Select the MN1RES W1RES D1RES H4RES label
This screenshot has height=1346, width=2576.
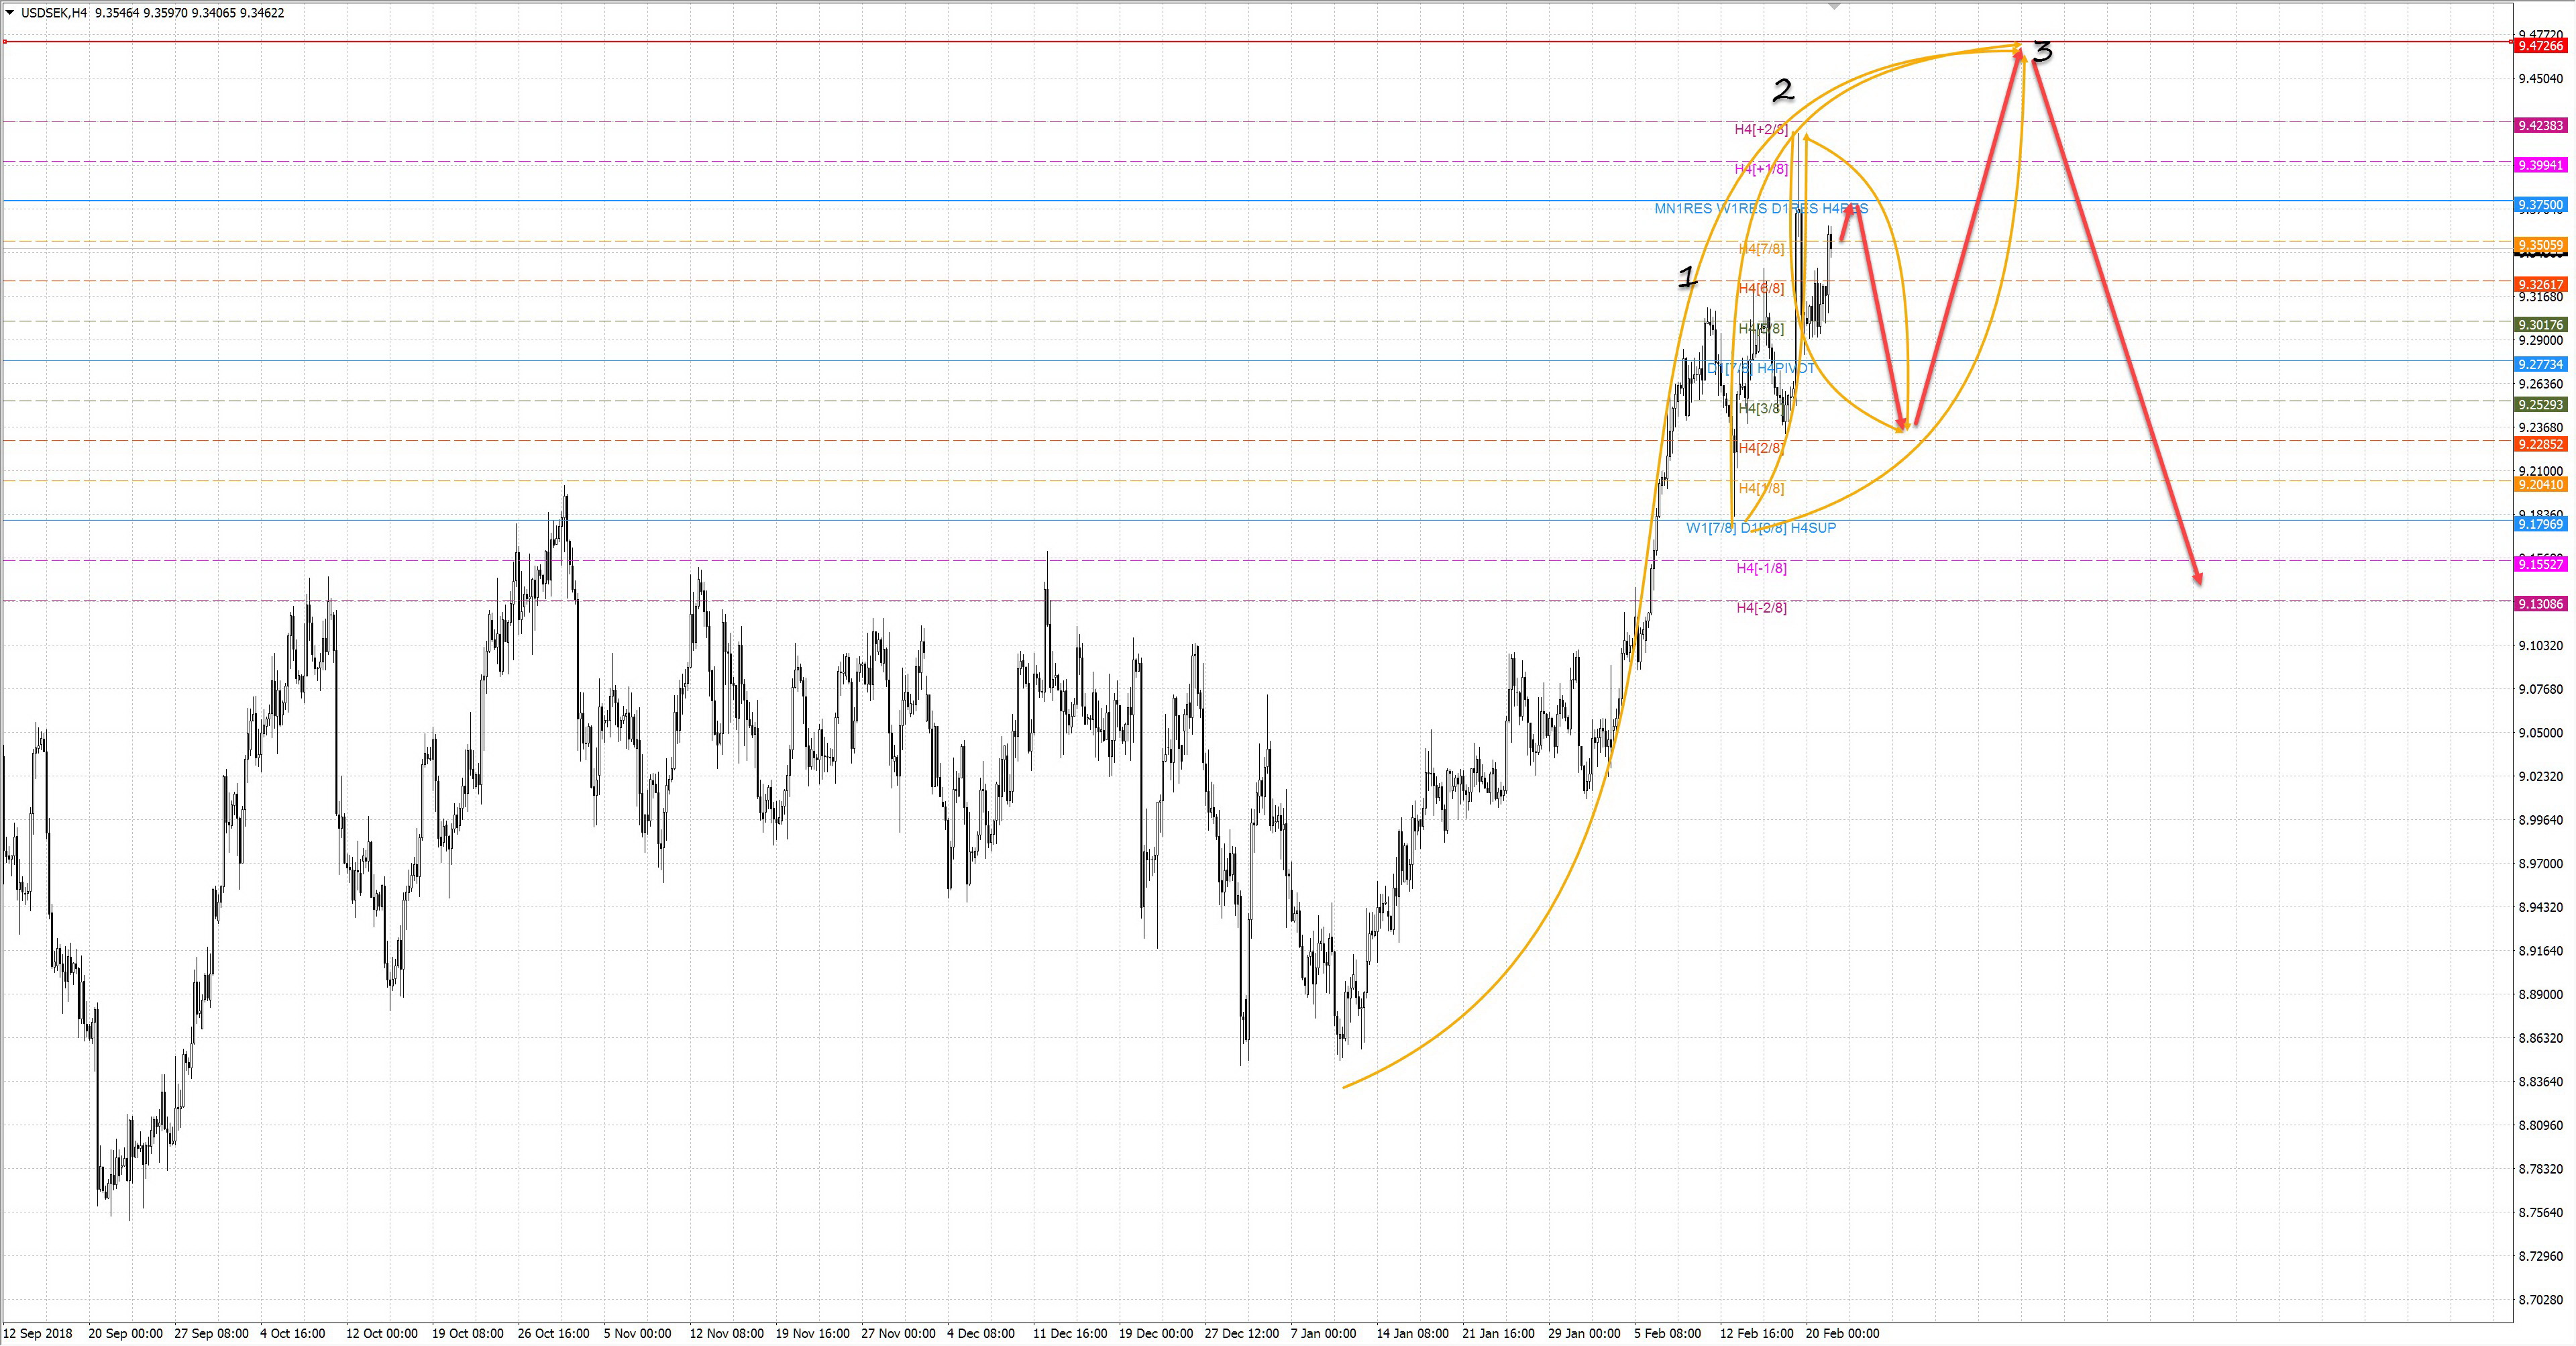[1760, 208]
